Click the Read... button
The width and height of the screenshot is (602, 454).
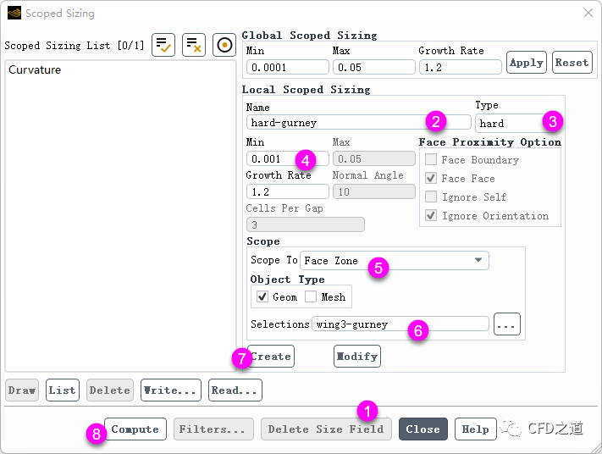[x=235, y=390]
